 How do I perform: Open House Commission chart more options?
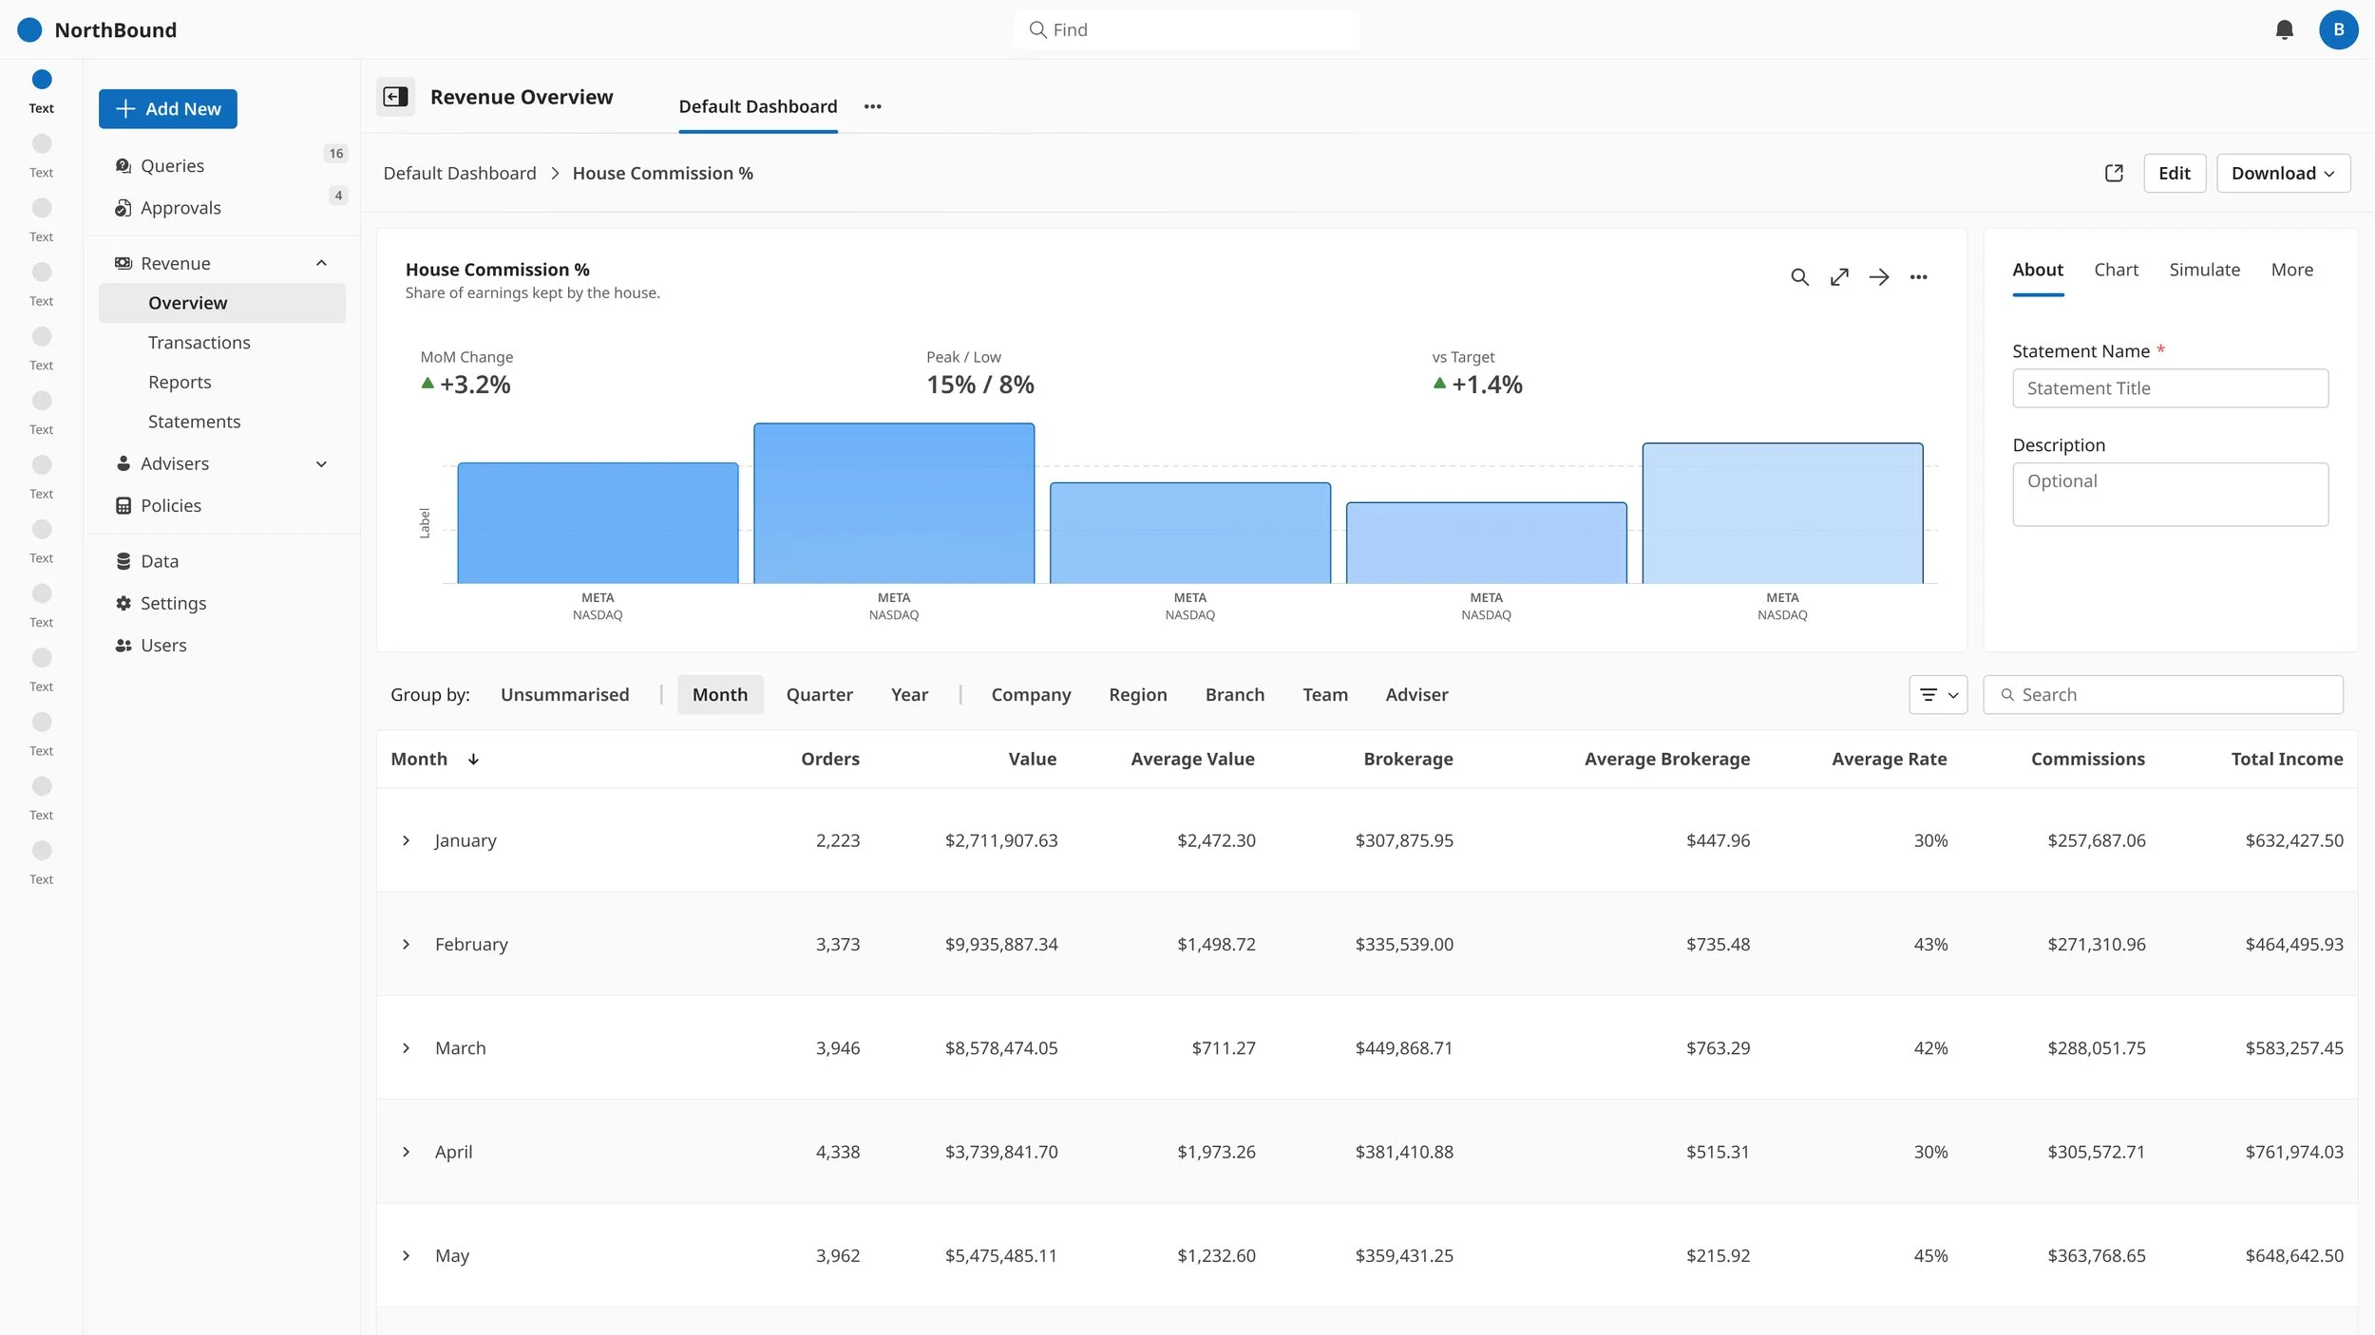pyautogui.click(x=1918, y=277)
